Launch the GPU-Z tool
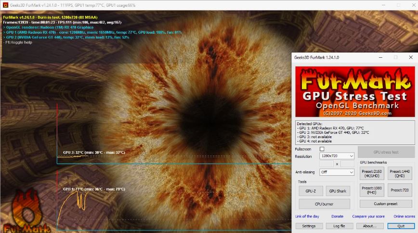The width and height of the screenshot is (418, 233). (311, 191)
